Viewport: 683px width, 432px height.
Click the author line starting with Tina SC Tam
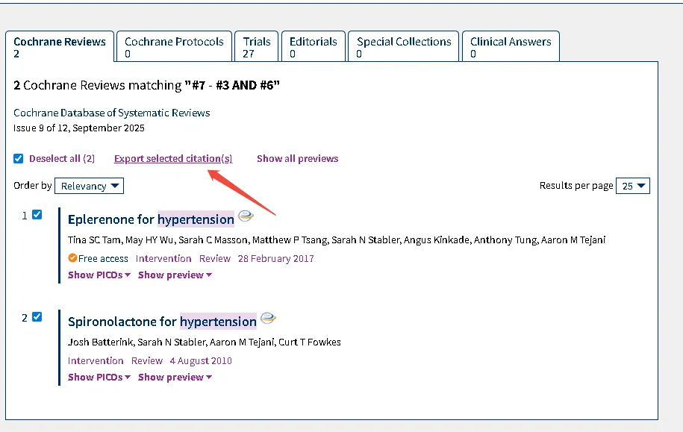click(x=337, y=240)
